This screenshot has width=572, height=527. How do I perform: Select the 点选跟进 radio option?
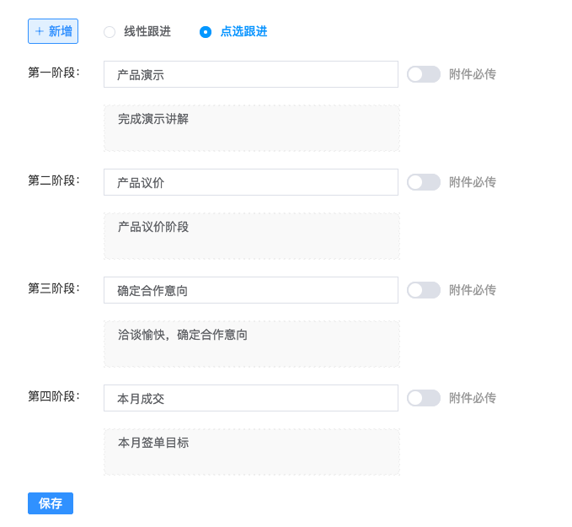[x=206, y=32]
